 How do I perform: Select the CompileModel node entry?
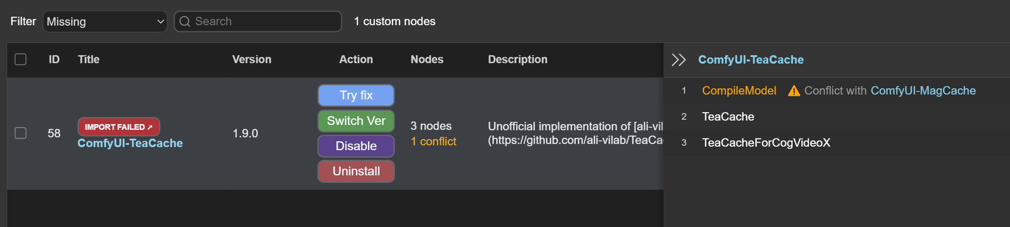(x=739, y=91)
